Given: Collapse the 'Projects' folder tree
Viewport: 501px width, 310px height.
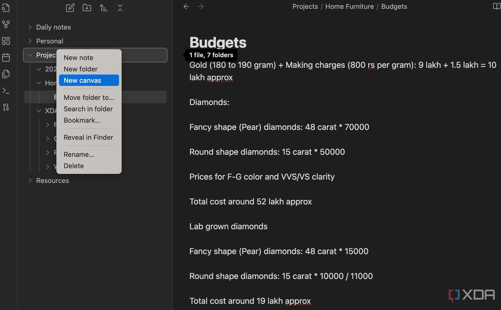Looking at the screenshot, I should [30, 55].
